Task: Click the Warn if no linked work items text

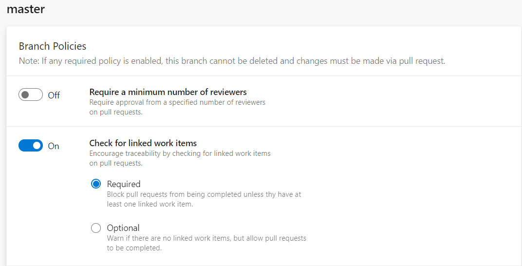Action: tap(206, 238)
